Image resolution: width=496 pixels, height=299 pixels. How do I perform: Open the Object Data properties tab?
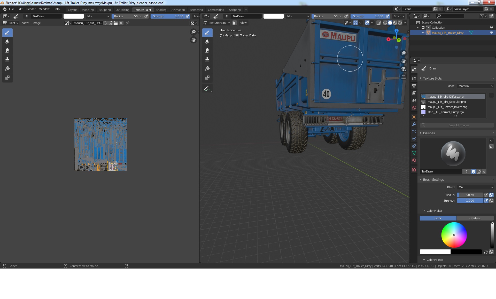(x=414, y=153)
